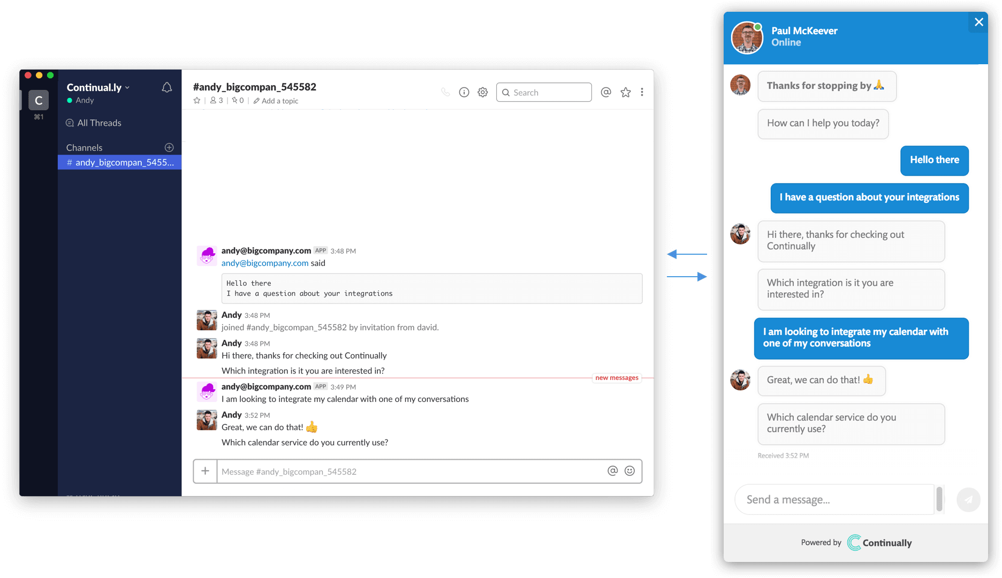Open Powered by Continually link
Viewport: 1002px width, 578px height.
(856, 543)
